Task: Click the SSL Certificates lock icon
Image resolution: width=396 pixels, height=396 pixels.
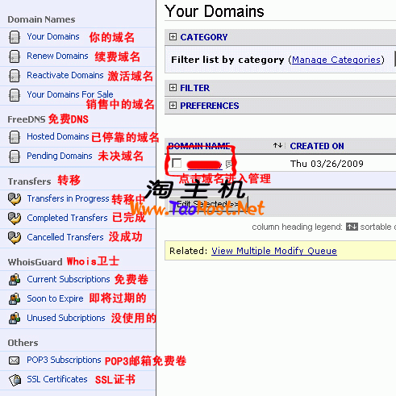Action: point(15,380)
